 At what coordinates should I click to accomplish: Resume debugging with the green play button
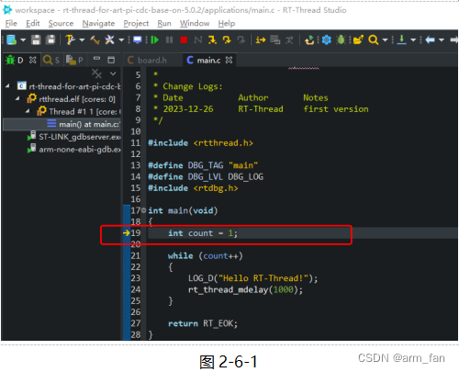[x=155, y=39]
